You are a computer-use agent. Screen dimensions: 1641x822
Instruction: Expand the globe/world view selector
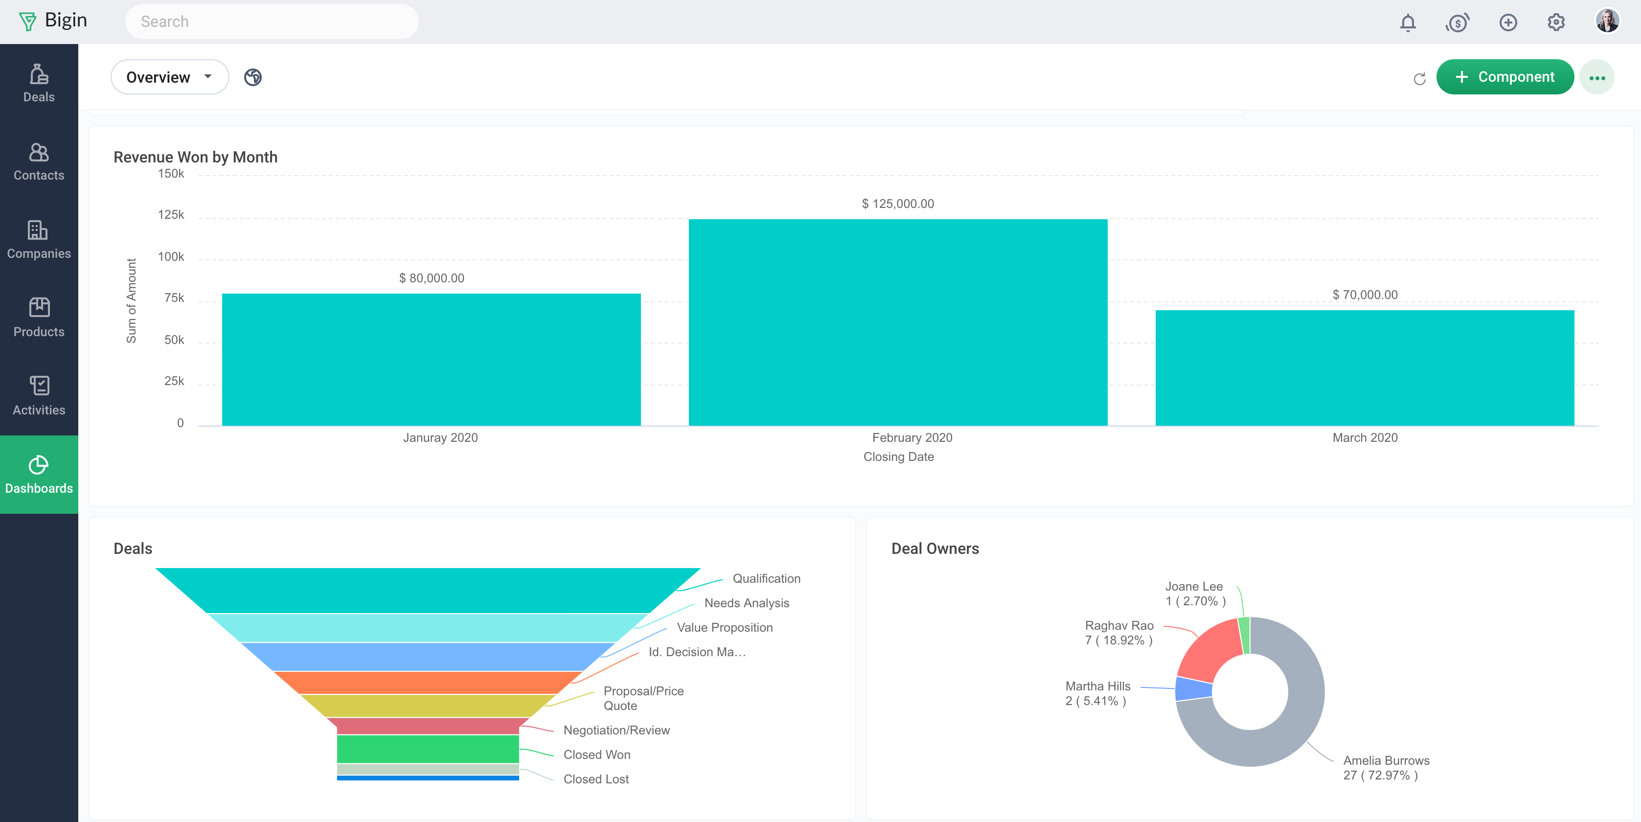[x=252, y=76]
